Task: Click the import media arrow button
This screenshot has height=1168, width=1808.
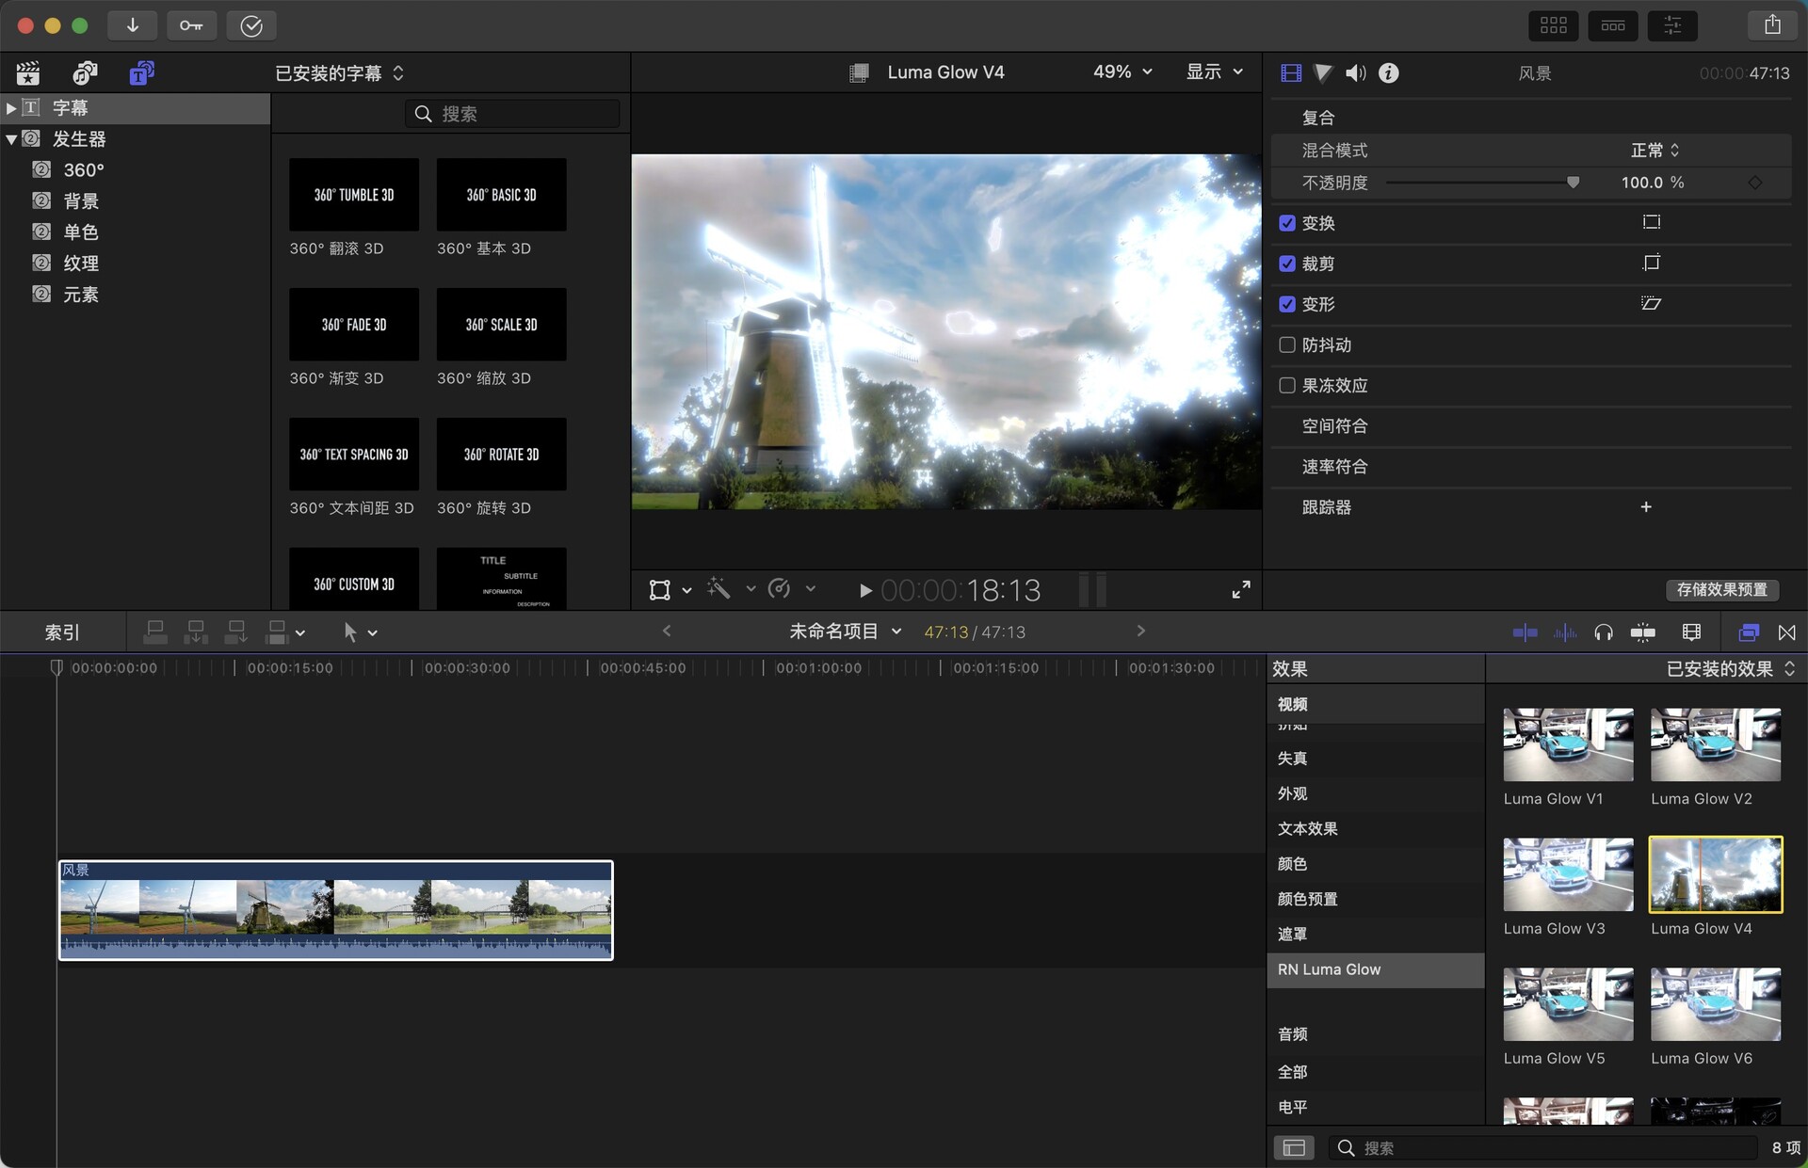Action: [x=132, y=25]
